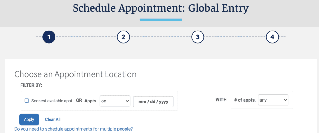This screenshot has width=319, height=133.
Task: Click the "# of appts." label
Action: [245, 100]
